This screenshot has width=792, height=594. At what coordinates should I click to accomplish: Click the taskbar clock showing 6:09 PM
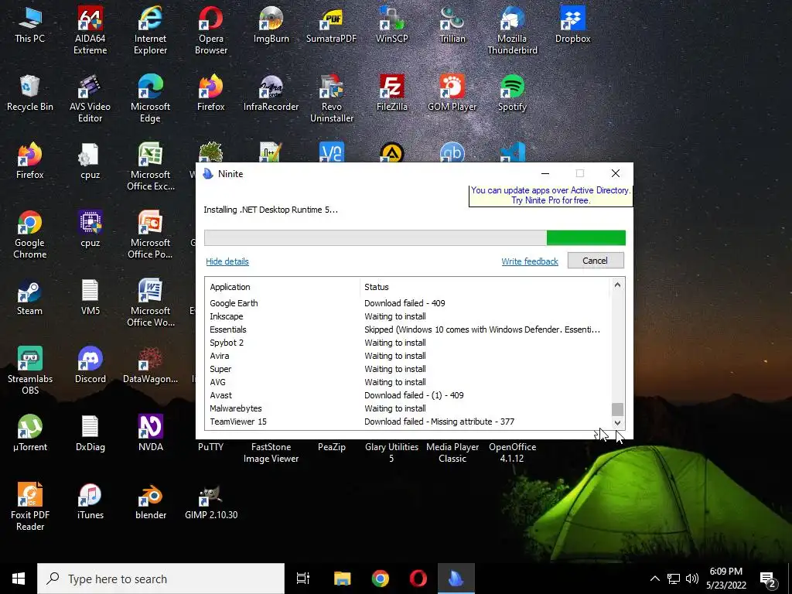725,579
